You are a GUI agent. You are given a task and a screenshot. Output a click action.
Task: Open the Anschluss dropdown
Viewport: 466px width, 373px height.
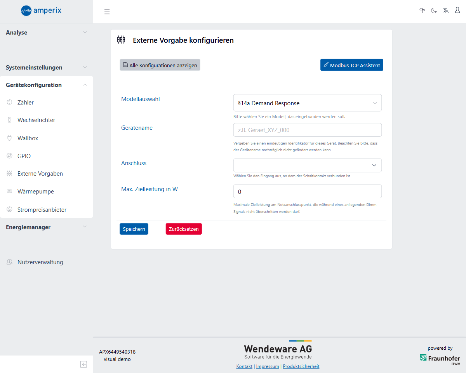pyautogui.click(x=307, y=165)
